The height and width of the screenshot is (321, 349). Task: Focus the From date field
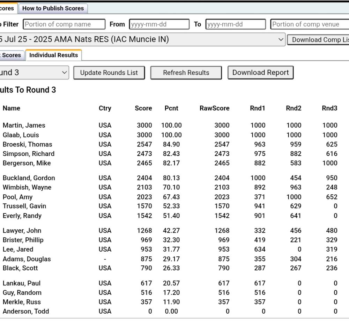click(159, 24)
